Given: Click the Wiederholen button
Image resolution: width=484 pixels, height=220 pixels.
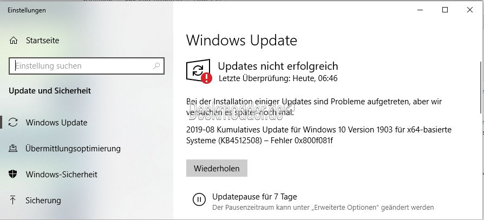Looking at the screenshot, I should pos(217,168).
